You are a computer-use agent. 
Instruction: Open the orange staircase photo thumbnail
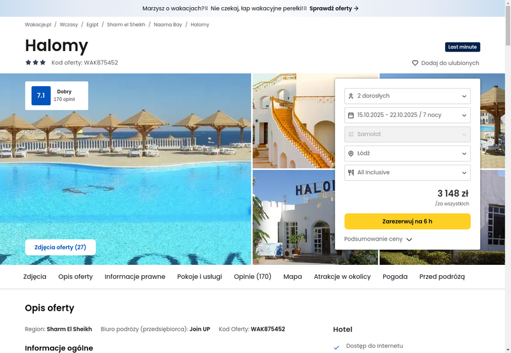click(x=294, y=121)
